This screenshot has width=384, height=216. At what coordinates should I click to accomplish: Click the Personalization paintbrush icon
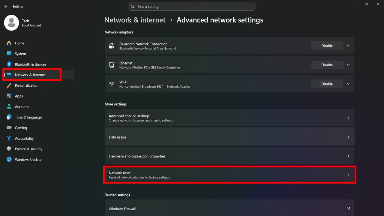click(9, 85)
